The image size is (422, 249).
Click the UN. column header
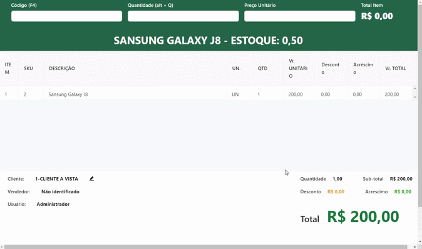[236, 68]
